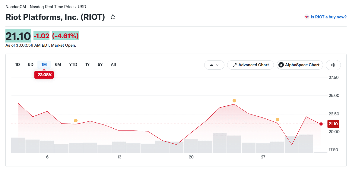Click the orange event dot between 6 and 13
The image size is (349, 169).
[x=76, y=121]
